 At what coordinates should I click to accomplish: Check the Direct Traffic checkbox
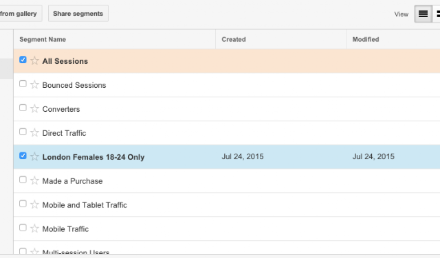(23, 132)
